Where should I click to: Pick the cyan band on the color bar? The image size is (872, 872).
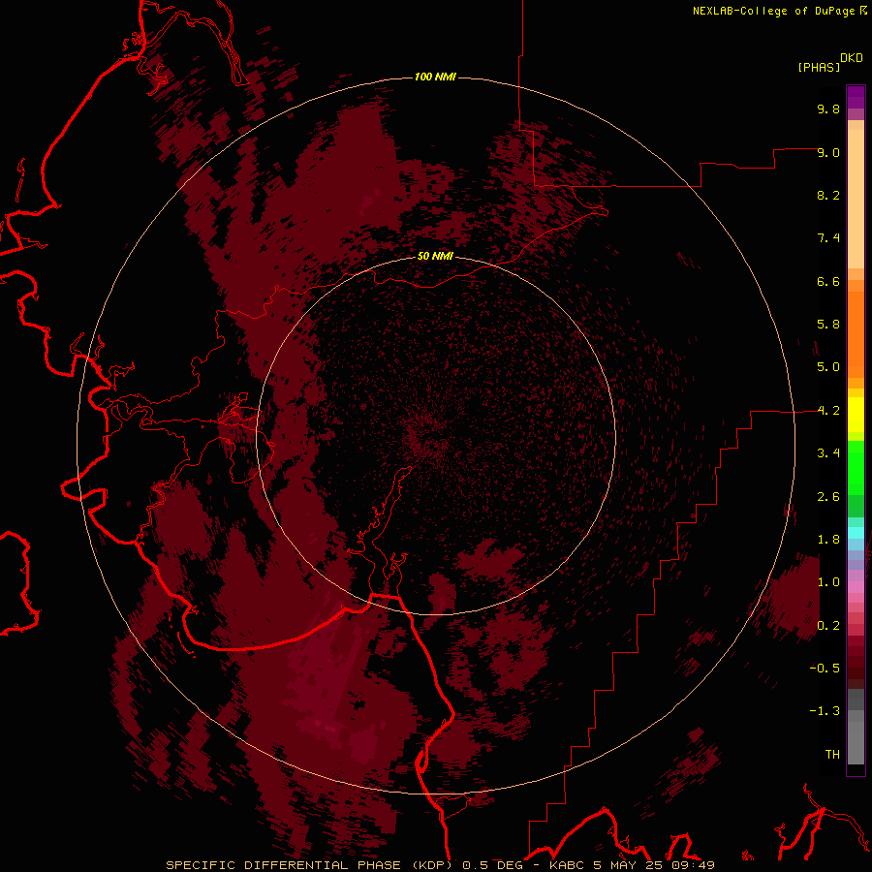point(856,533)
